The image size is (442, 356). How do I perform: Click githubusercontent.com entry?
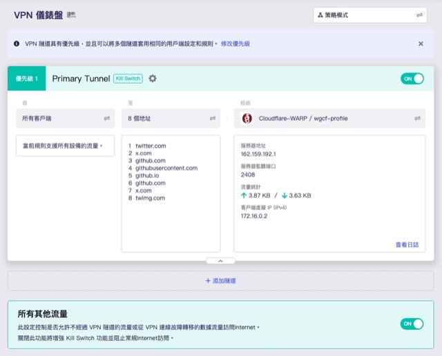166,168
